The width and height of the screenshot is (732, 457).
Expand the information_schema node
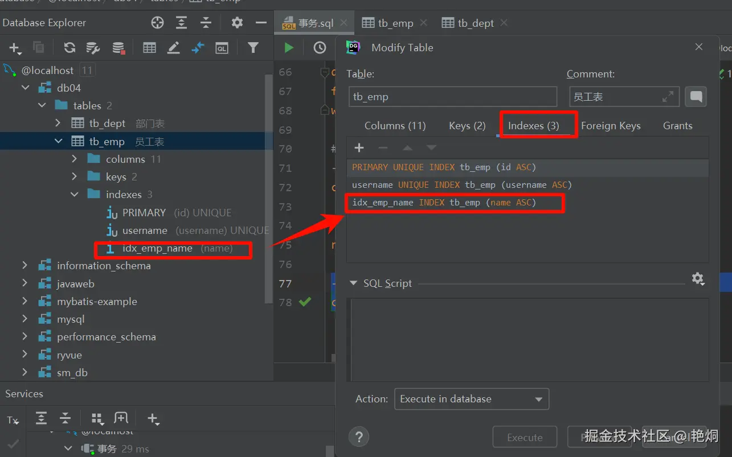(25, 265)
